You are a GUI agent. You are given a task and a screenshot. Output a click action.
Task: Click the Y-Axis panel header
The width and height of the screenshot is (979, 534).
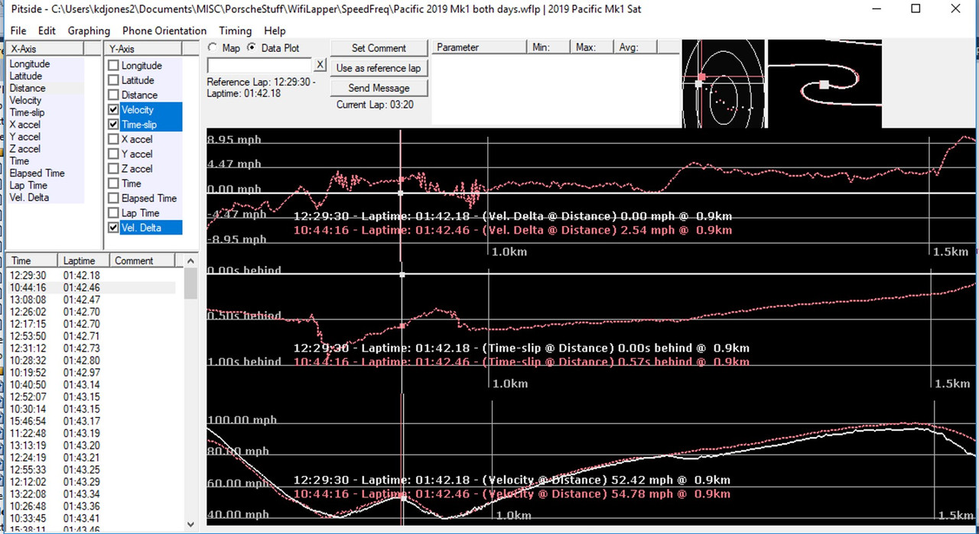click(x=142, y=49)
